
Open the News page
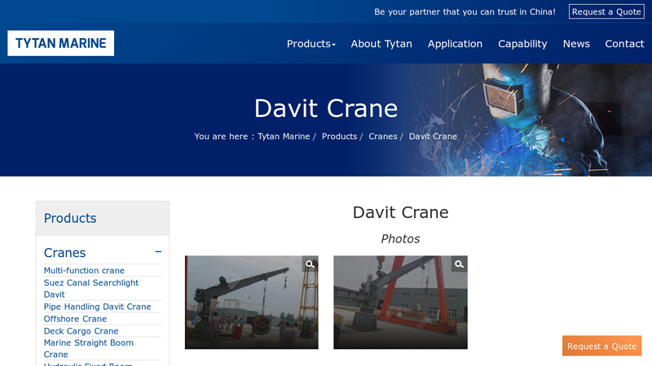pos(576,44)
